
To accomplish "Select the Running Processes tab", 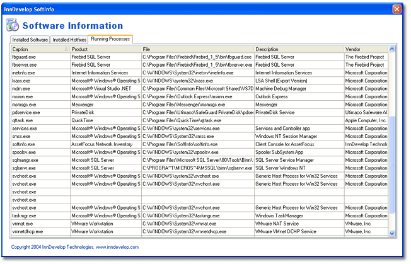I will [x=110, y=39].
